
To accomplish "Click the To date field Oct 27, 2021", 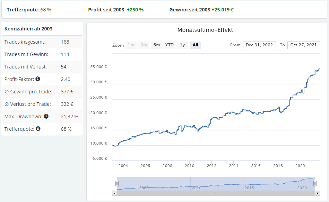I will [304, 45].
